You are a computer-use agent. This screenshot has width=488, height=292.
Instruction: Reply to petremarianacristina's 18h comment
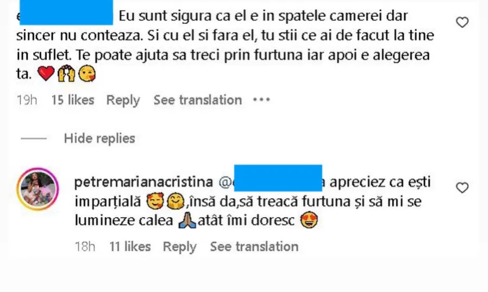[180, 247]
